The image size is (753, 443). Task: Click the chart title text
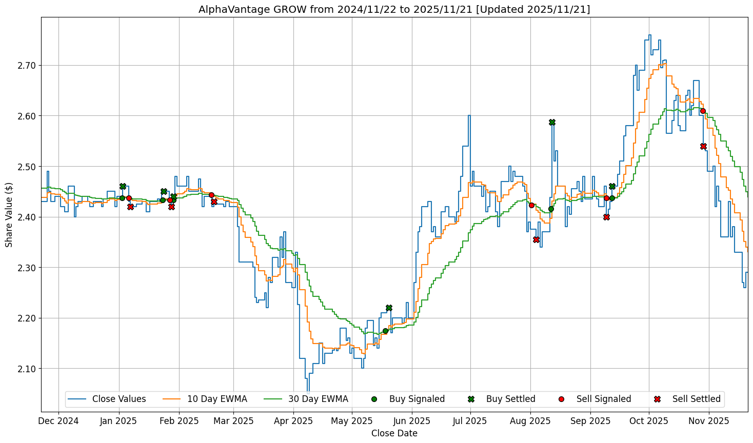pyautogui.click(x=394, y=9)
